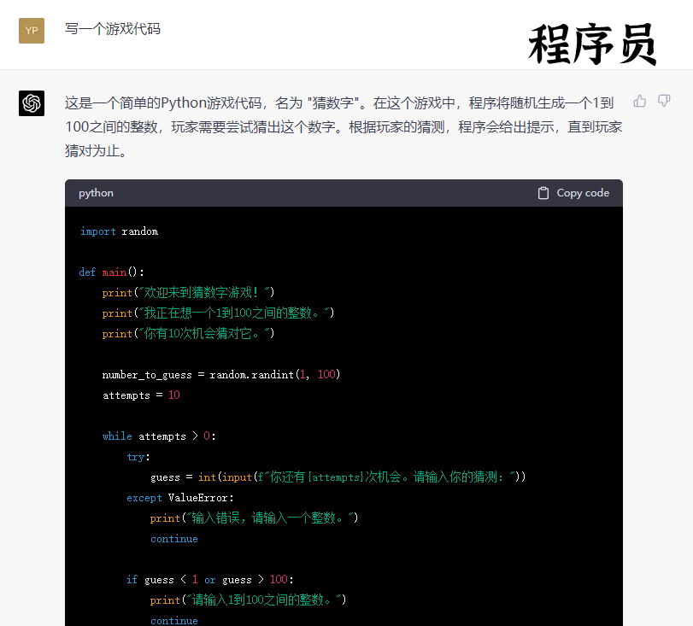Image resolution: width=693 pixels, height=626 pixels.
Task: Click the line 'import random'
Action: [x=119, y=231]
